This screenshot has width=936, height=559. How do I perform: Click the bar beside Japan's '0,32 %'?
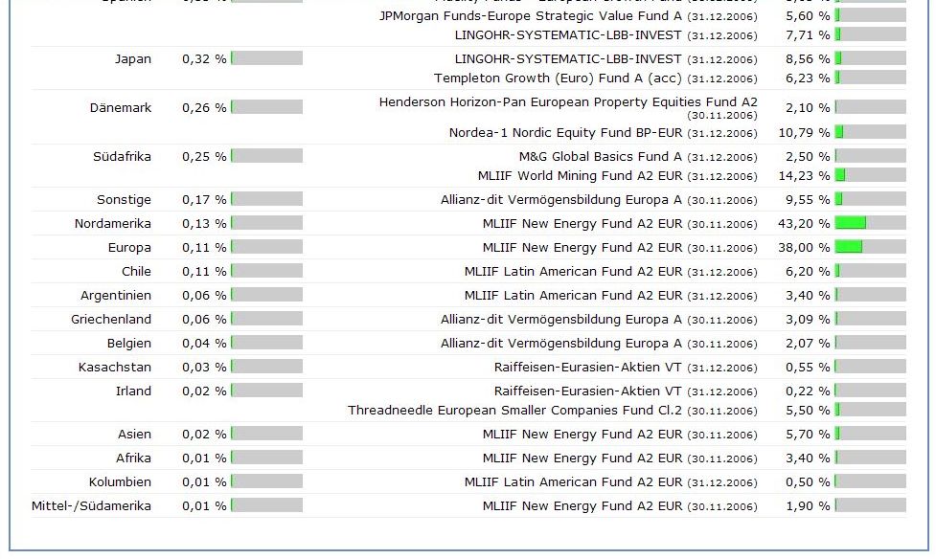(267, 57)
